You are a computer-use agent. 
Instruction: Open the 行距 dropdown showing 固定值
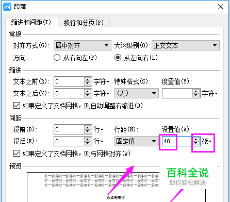pos(137,141)
